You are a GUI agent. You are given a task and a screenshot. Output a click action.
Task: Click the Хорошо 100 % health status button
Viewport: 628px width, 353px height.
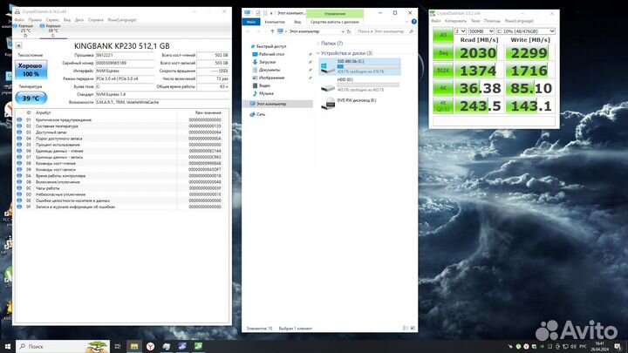point(31,70)
